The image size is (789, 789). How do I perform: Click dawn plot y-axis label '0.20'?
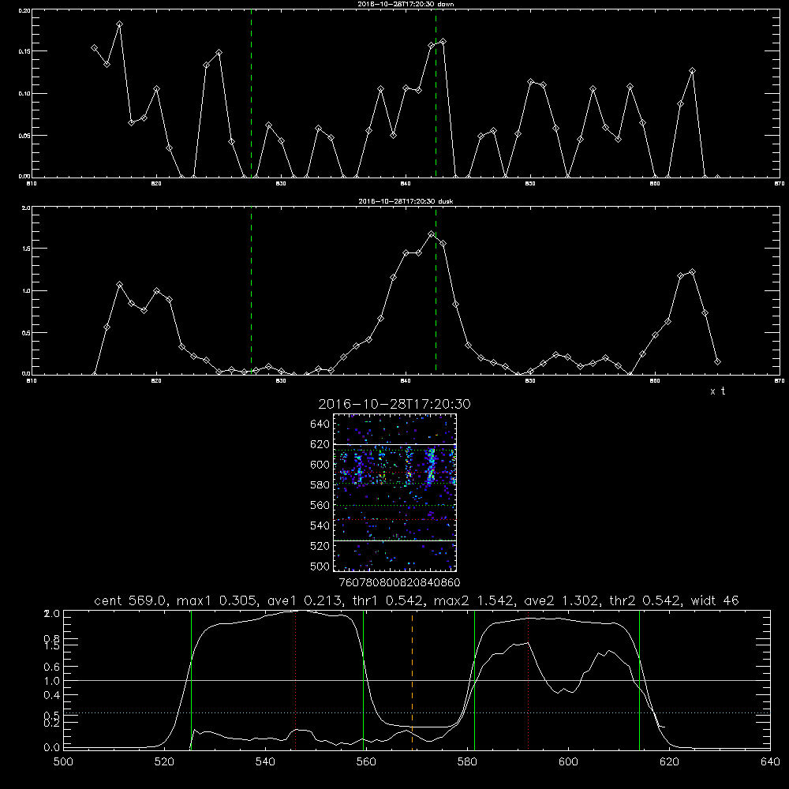pyautogui.click(x=25, y=10)
